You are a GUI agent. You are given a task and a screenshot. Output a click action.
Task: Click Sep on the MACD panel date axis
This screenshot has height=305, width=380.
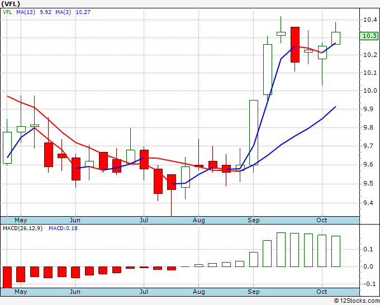(254, 292)
